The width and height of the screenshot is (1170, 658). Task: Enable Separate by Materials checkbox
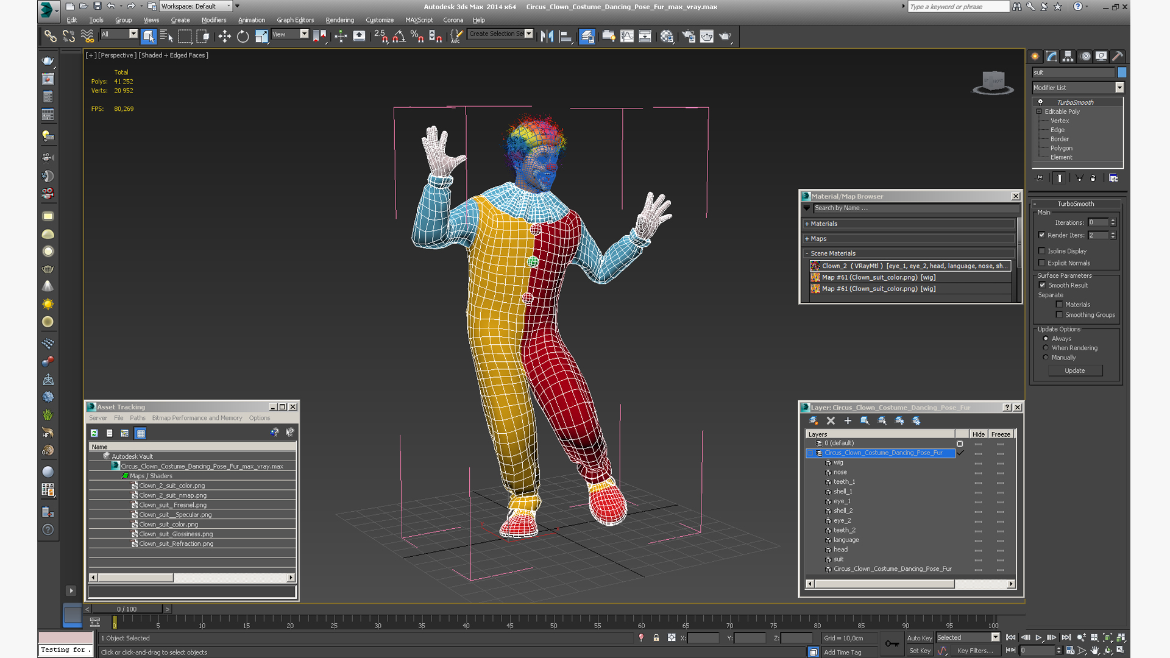pyautogui.click(x=1060, y=305)
